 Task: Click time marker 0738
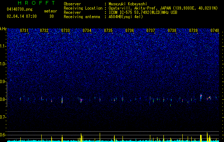172,30
